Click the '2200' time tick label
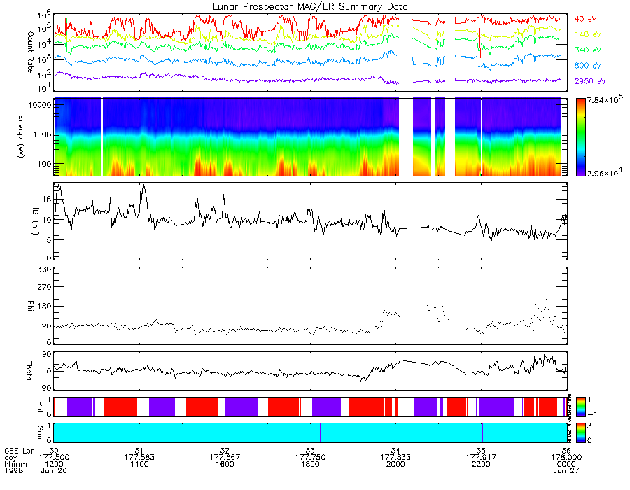The width and height of the screenshot is (630, 490). (481, 464)
